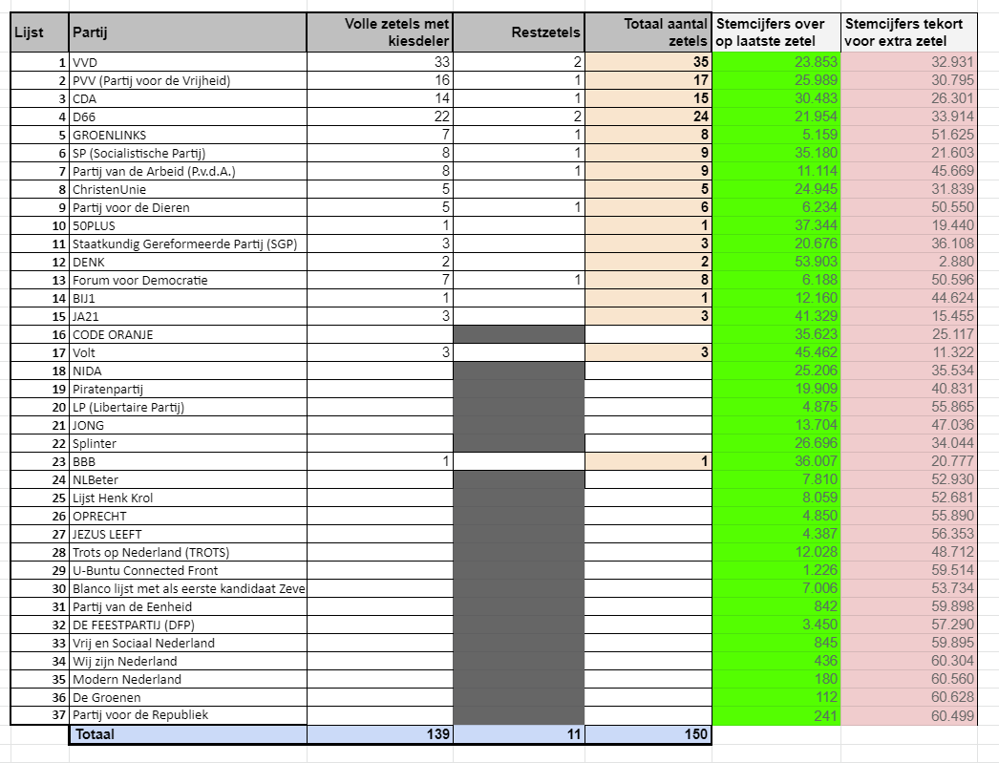Click the 'Forum voor Democratie' cell
999x763 pixels.
point(188,280)
